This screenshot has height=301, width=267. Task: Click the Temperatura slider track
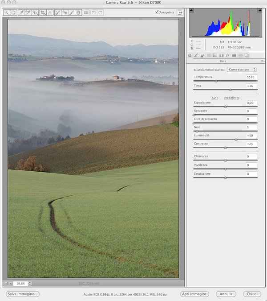point(225,81)
